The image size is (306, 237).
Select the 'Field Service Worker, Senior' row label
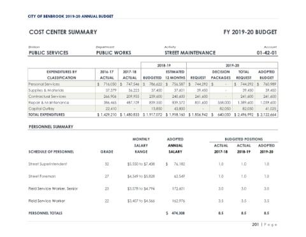(x=53, y=188)
